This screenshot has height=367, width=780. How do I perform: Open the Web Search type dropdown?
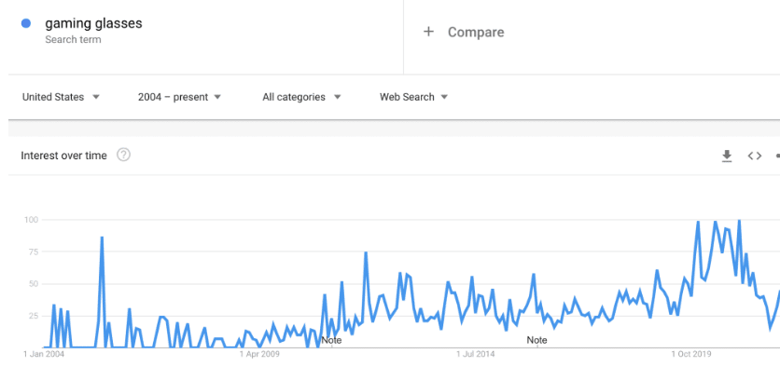point(414,97)
